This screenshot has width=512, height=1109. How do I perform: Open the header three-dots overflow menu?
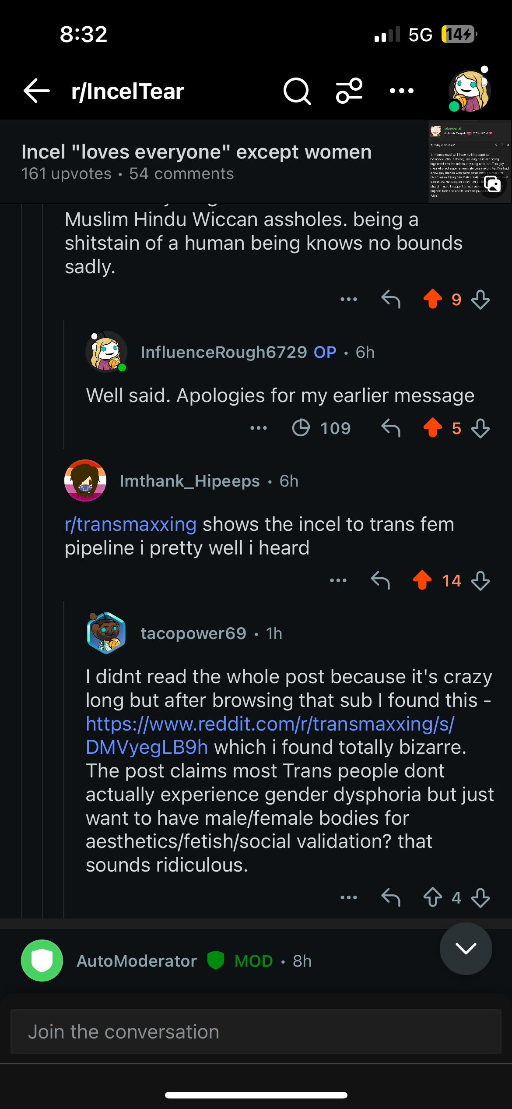[x=401, y=91]
